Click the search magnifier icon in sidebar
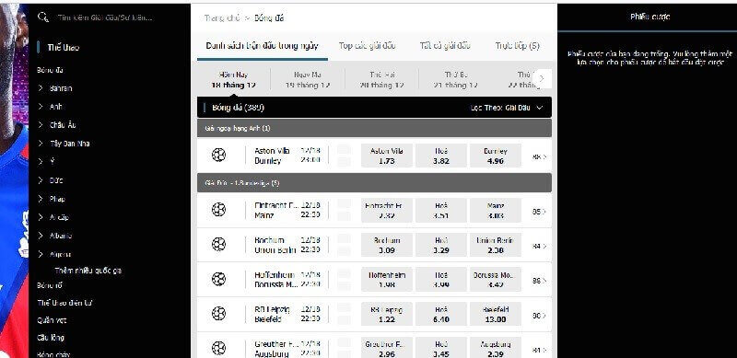The height and width of the screenshot is (358, 737). point(42,17)
